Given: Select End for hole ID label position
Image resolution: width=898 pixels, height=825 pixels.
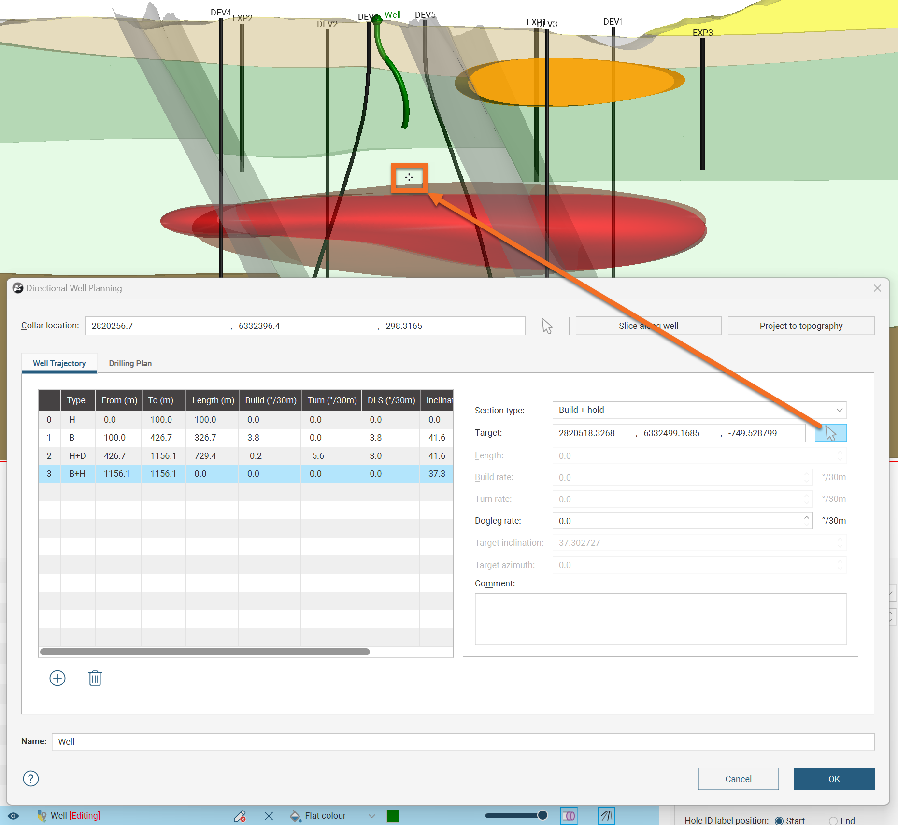Looking at the screenshot, I should (833, 821).
